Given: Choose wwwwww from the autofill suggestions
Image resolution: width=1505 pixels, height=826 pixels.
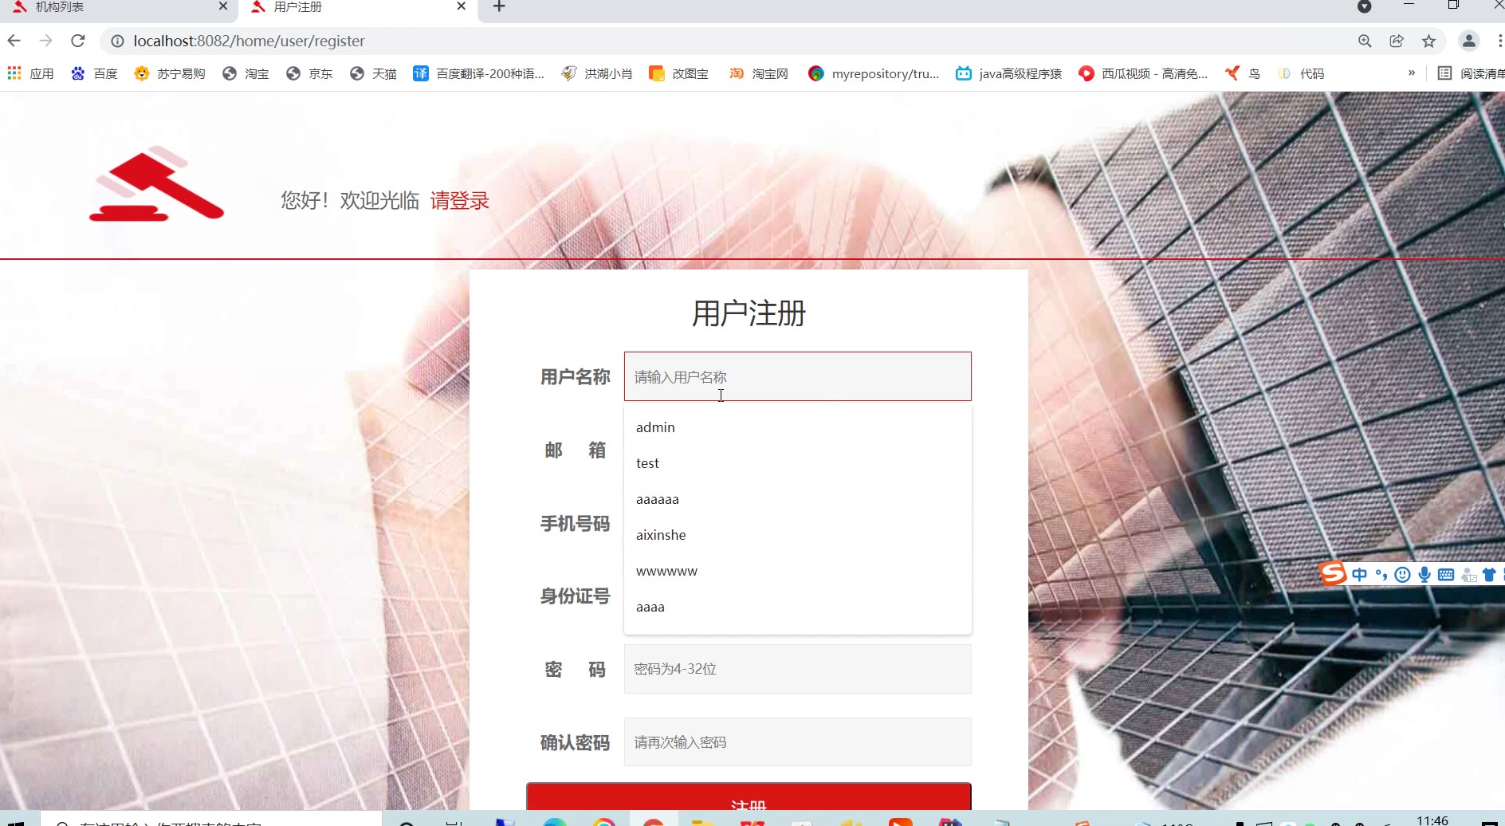Looking at the screenshot, I should 797,571.
